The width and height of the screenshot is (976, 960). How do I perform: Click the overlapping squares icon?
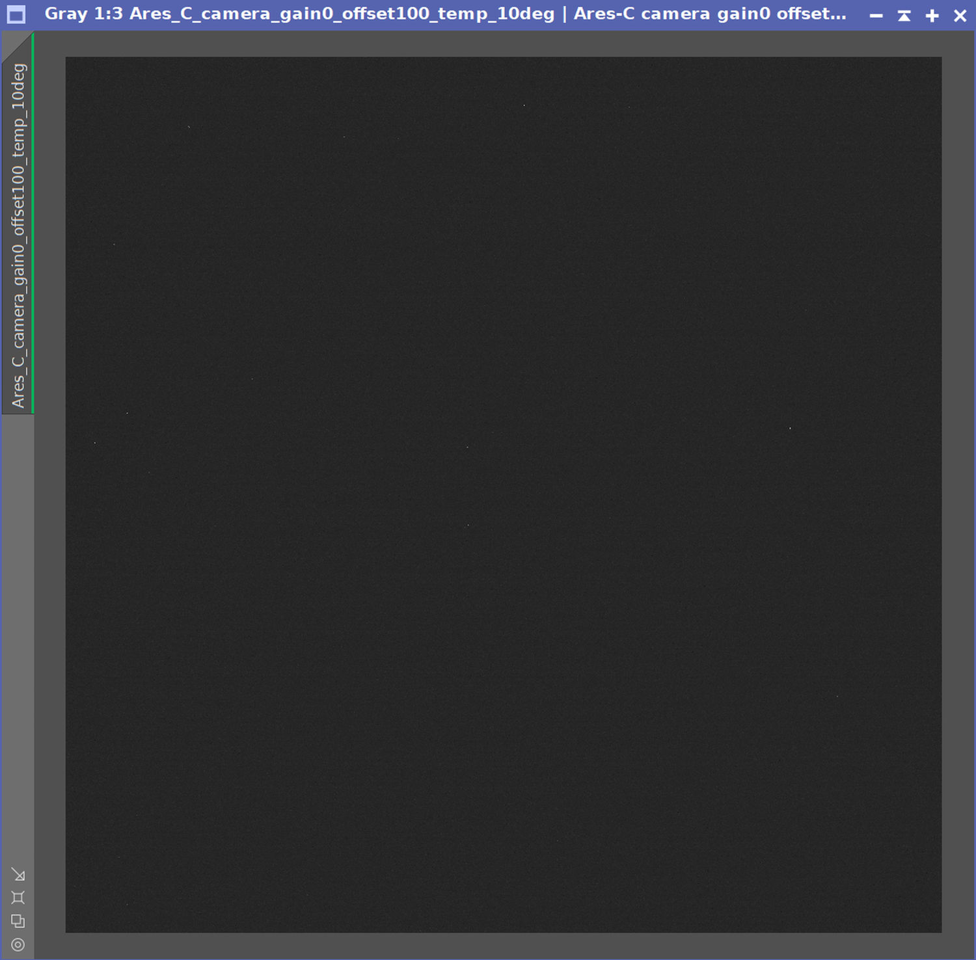coord(18,921)
